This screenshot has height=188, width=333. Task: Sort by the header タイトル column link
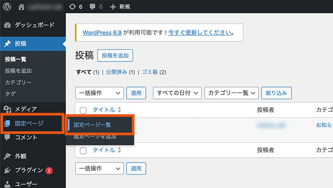(104, 110)
